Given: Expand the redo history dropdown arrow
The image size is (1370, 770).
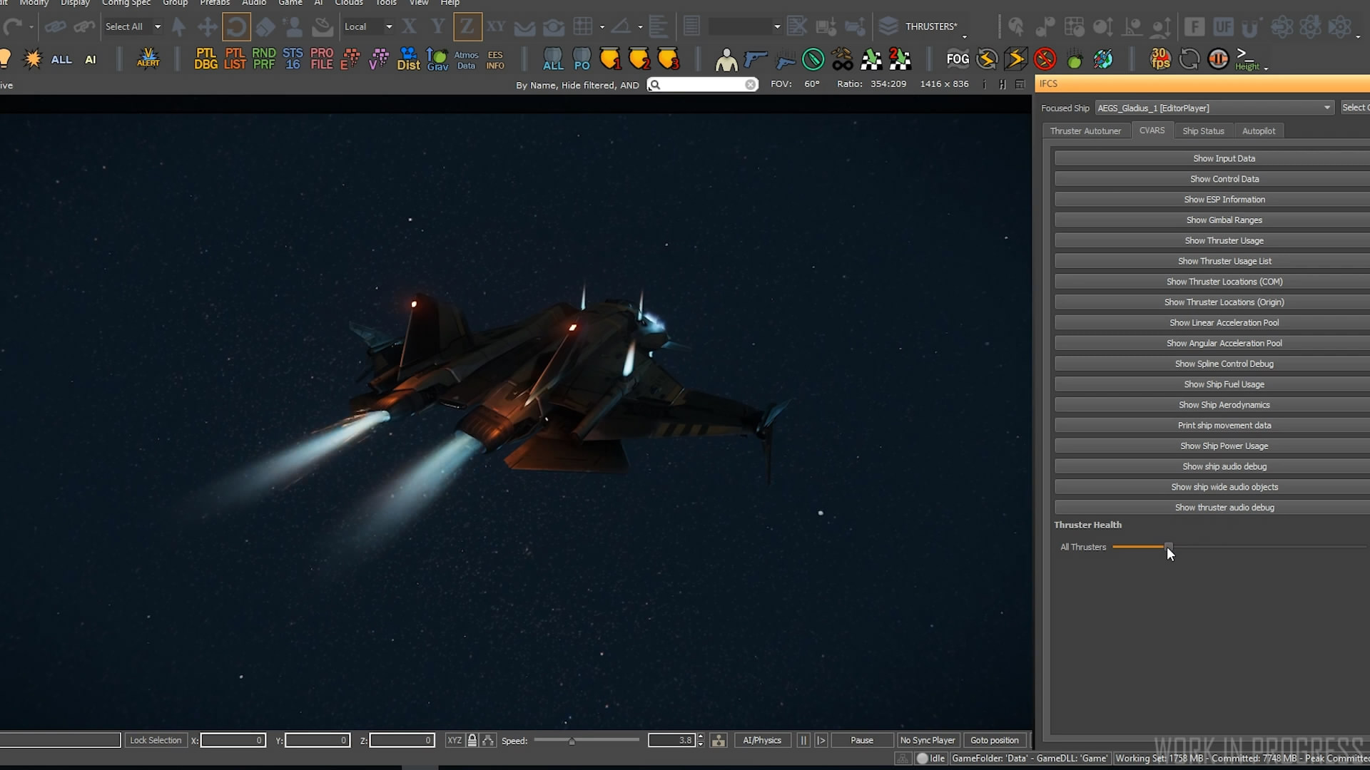Looking at the screenshot, I should click(31, 27).
